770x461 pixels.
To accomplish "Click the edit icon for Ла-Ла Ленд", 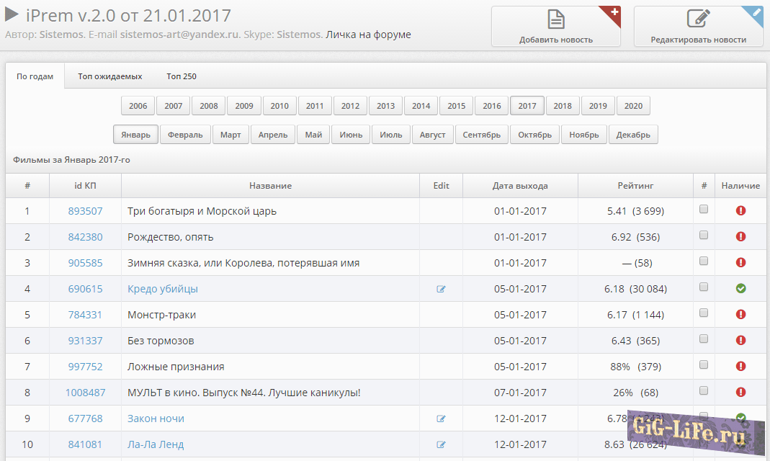I will [441, 444].
